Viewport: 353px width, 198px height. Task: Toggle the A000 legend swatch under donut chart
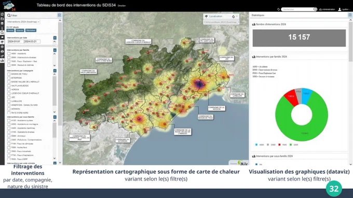click(256, 145)
